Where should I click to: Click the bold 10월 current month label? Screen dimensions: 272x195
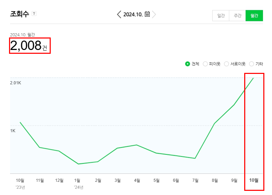[254, 180]
